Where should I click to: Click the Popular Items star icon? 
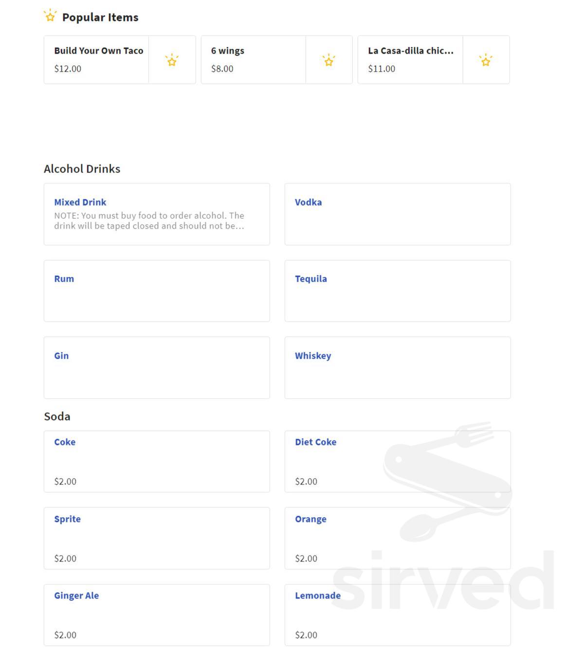tap(50, 16)
